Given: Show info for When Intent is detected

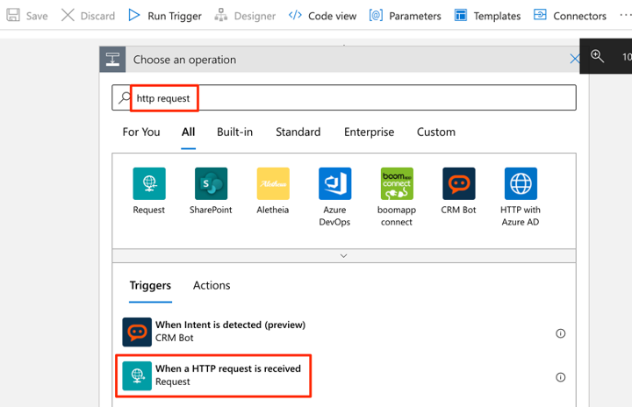Looking at the screenshot, I should tap(561, 333).
